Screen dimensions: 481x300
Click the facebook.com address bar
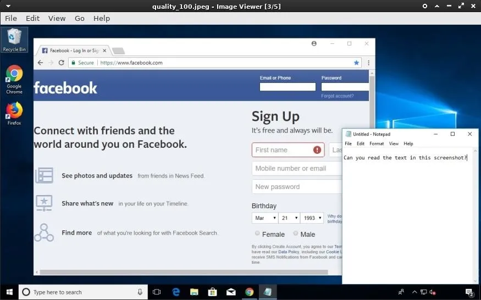[215, 63]
